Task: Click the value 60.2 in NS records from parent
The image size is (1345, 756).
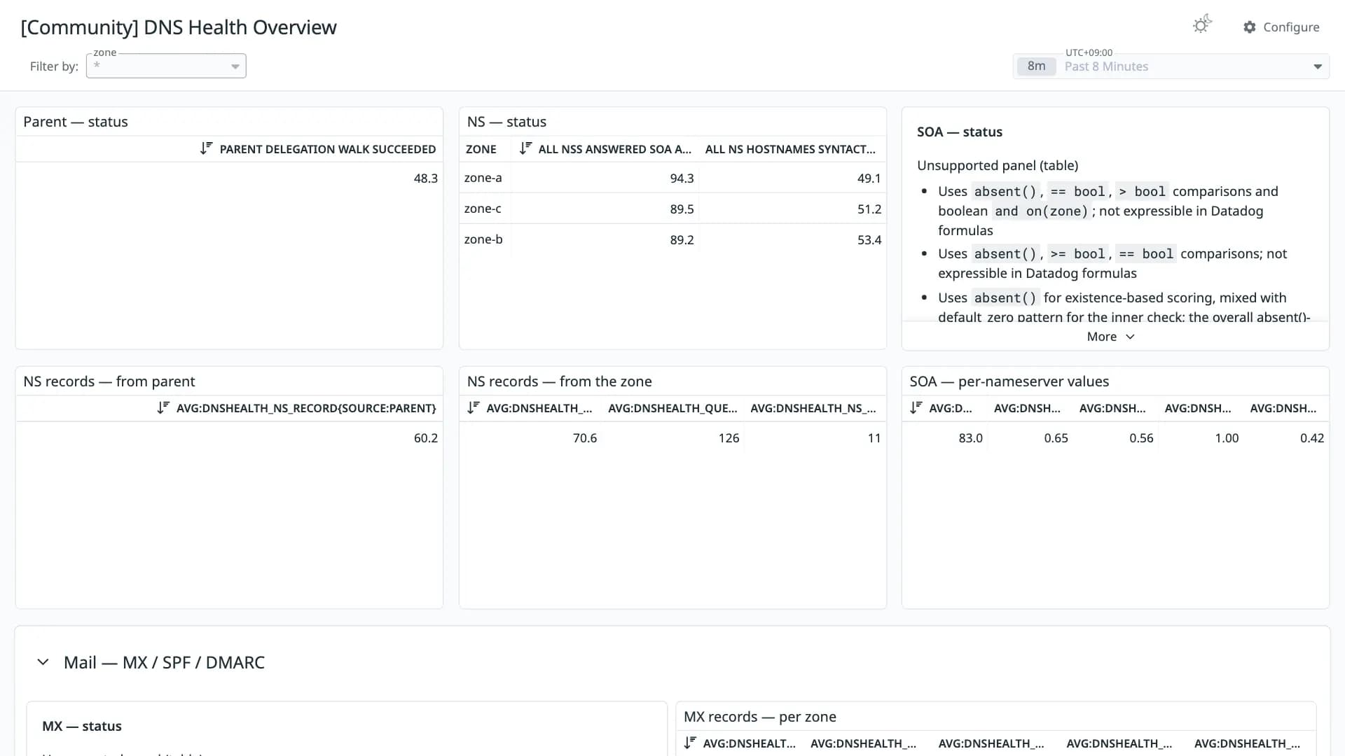Action: pyautogui.click(x=425, y=438)
